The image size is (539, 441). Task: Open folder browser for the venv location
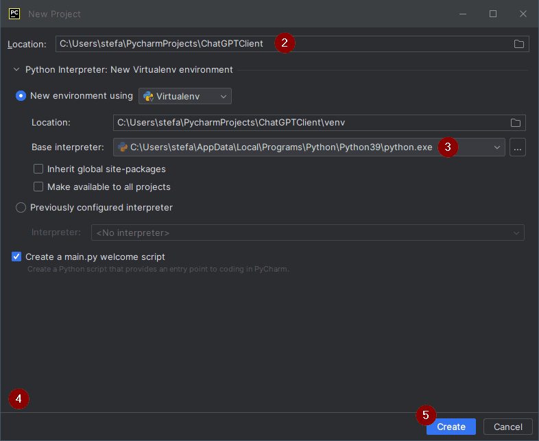pos(515,123)
